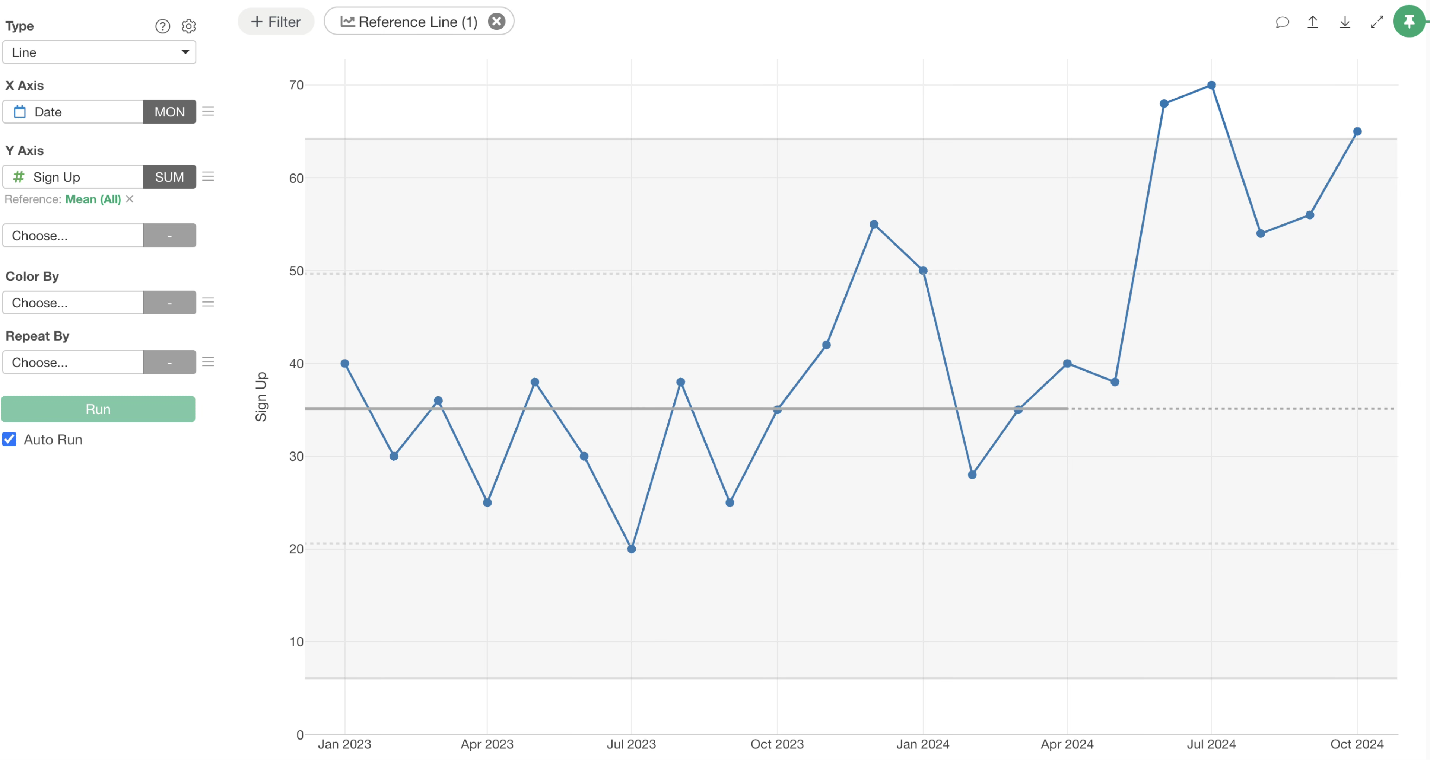1430x760 pixels.
Task: Click the comment speech bubble icon
Action: pyautogui.click(x=1282, y=22)
